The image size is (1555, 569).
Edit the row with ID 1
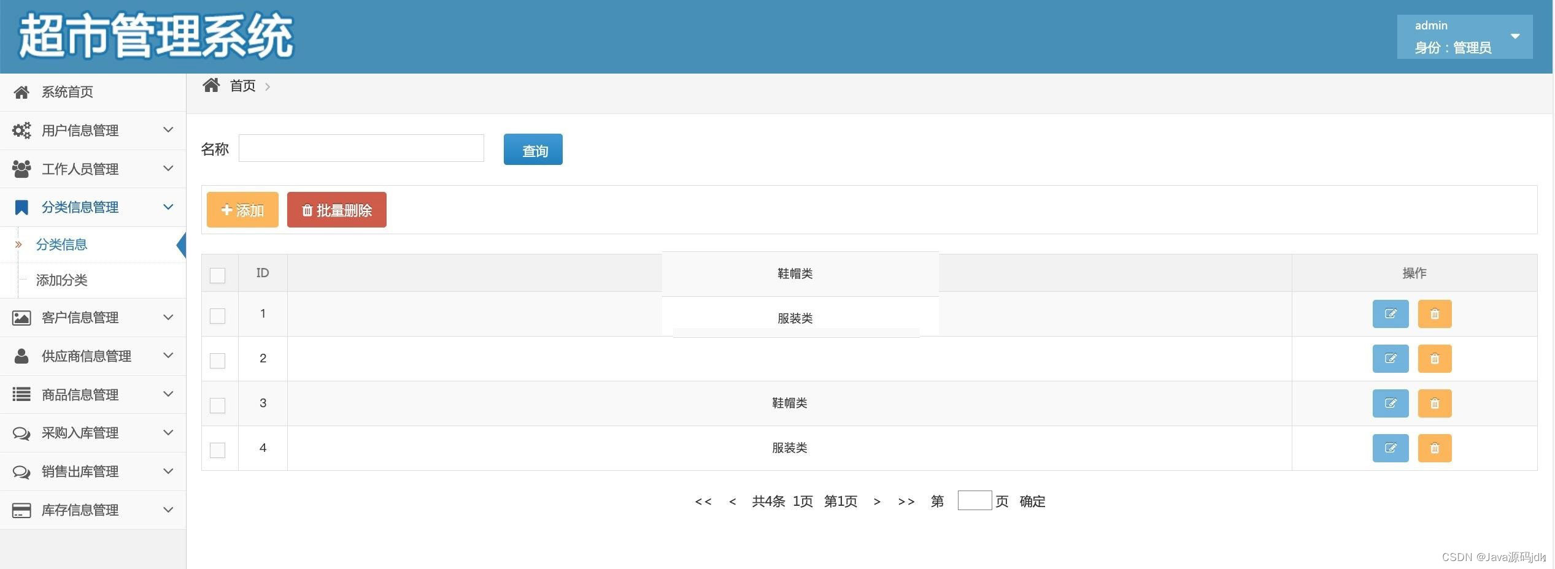click(1390, 314)
